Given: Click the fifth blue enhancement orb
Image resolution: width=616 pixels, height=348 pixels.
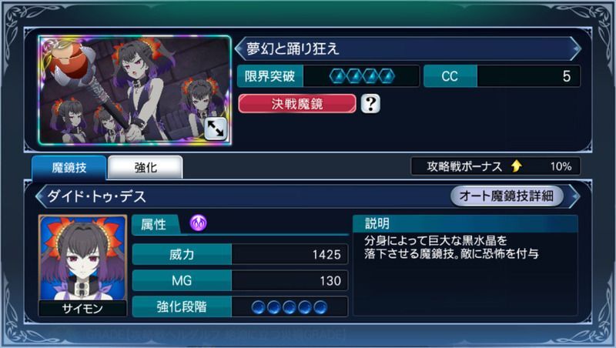Looking at the screenshot, I should pyautogui.click(x=320, y=307).
